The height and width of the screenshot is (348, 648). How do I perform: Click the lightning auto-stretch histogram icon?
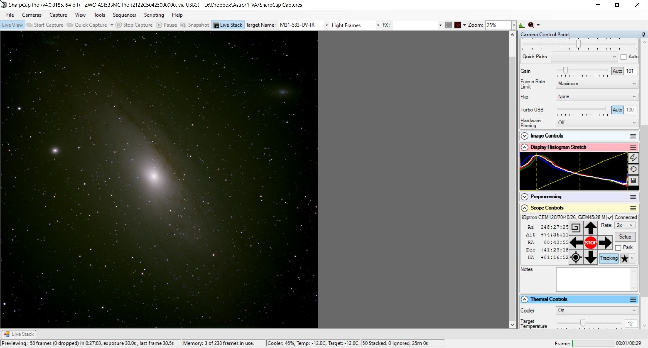coord(633,158)
